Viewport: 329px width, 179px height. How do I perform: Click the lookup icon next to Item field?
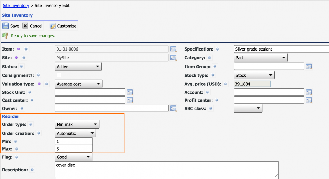click(173, 49)
